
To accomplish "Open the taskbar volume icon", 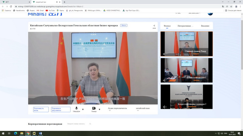I will click(222, 133).
